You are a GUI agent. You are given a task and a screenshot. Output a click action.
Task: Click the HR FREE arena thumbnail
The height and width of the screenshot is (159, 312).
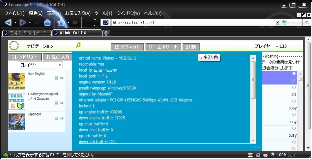(17, 101)
